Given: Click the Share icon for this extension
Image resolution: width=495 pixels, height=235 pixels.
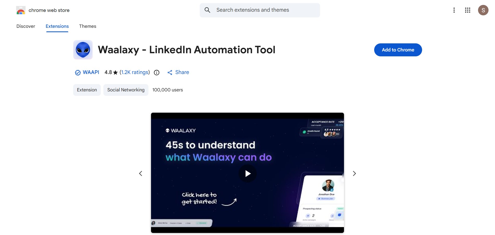Looking at the screenshot, I should 170,72.
